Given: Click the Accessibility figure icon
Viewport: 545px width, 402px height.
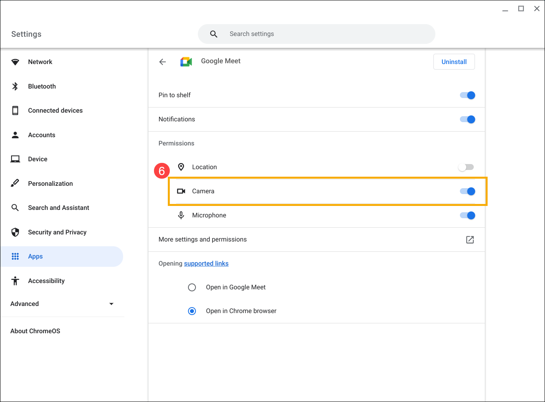Looking at the screenshot, I should pos(15,281).
